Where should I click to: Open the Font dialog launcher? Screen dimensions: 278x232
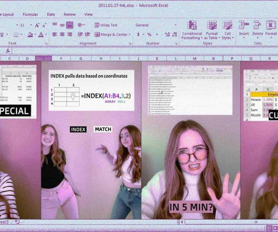[x=46, y=43]
